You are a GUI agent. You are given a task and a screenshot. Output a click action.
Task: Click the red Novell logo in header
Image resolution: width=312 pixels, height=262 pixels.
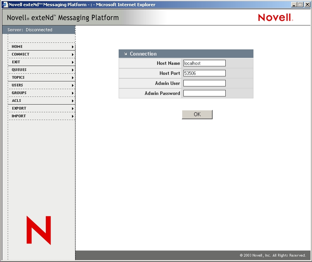pos(275,17)
